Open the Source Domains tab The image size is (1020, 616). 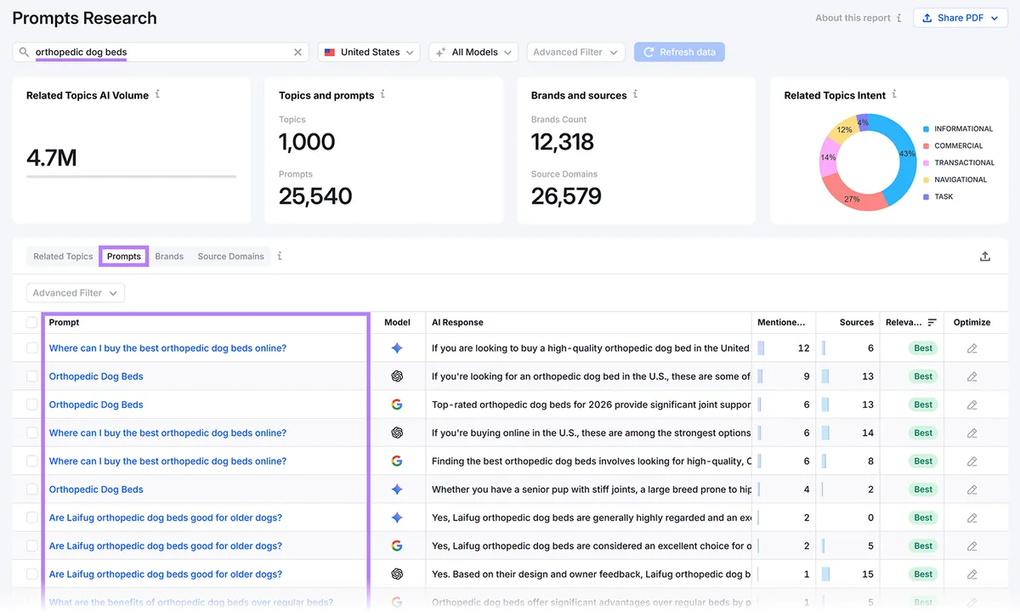230,257
